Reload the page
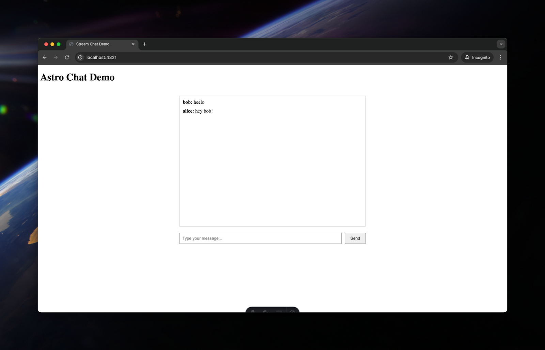The image size is (545, 350). 67,57
